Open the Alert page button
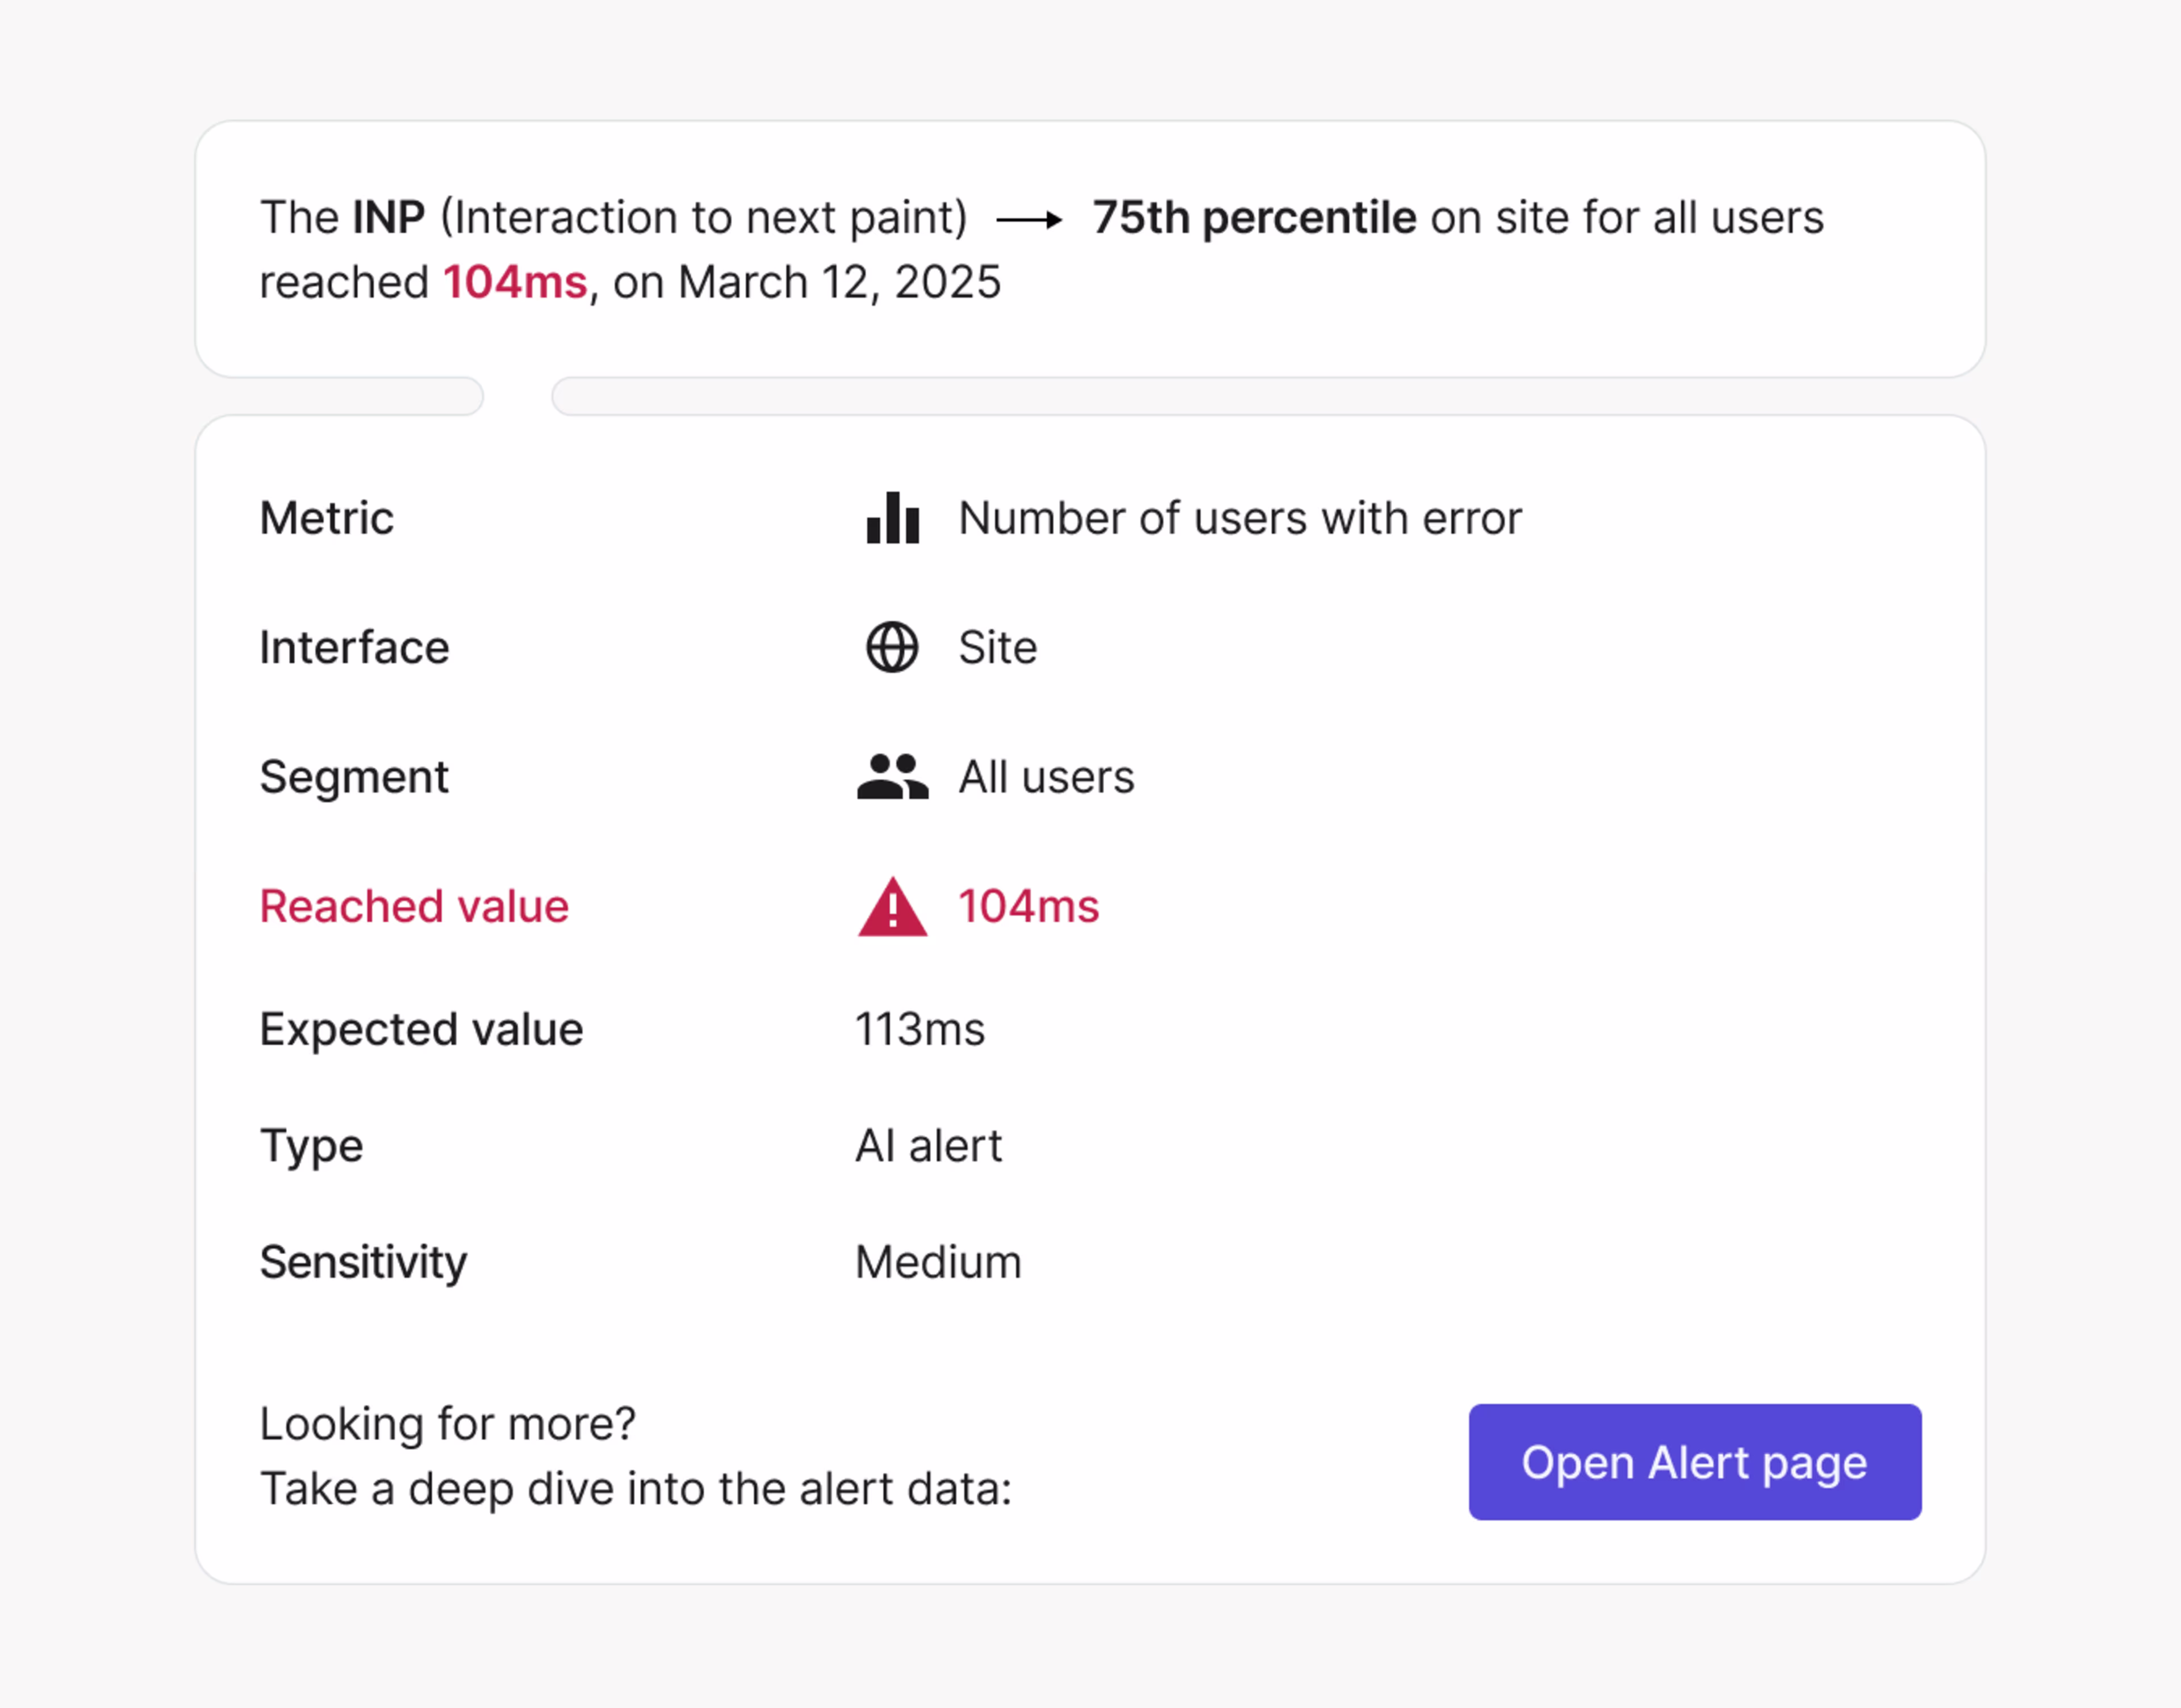Image resolution: width=2181 pixels, height=1708 pixels. pyautogui.click(x=1694, y=1462)
